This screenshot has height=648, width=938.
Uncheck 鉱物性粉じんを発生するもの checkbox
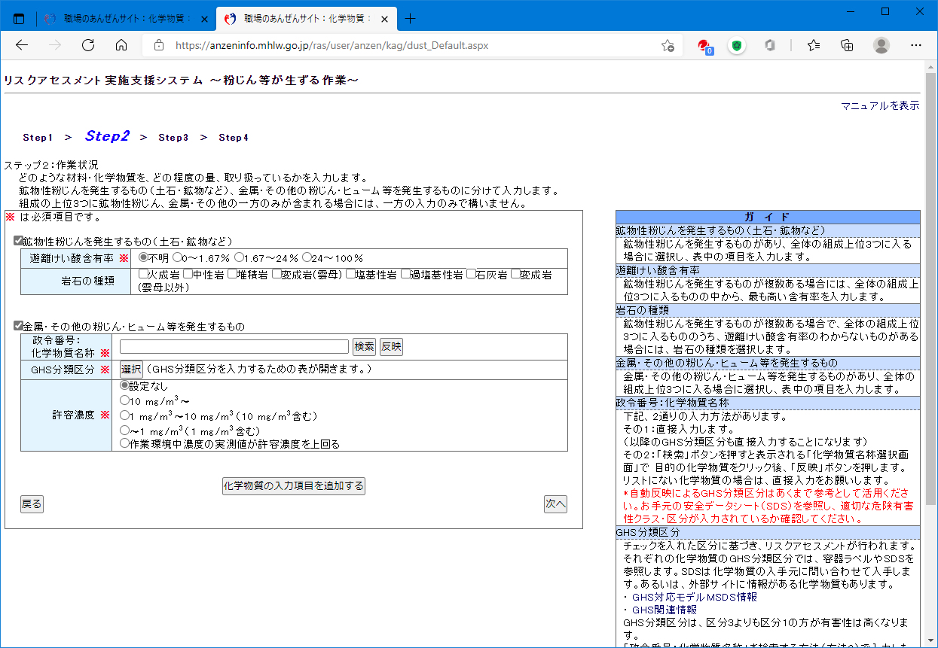pyautogui.click(x=19, y=241)
